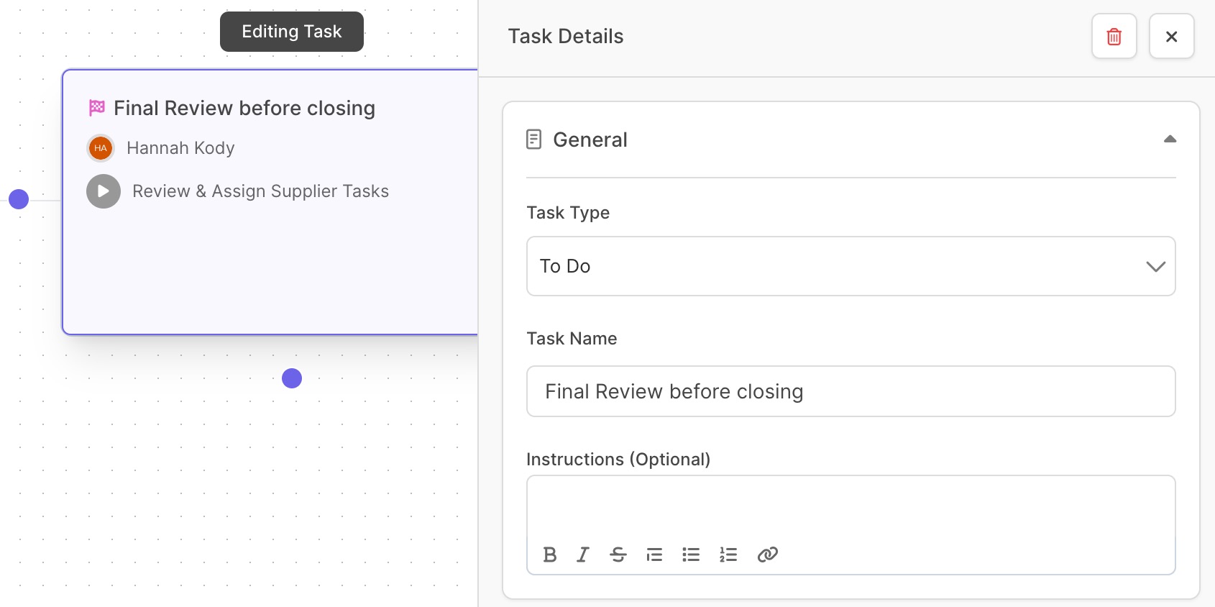Insert a bulleted list
Viewport: 1215px width, 607px height.
[691, 554]
